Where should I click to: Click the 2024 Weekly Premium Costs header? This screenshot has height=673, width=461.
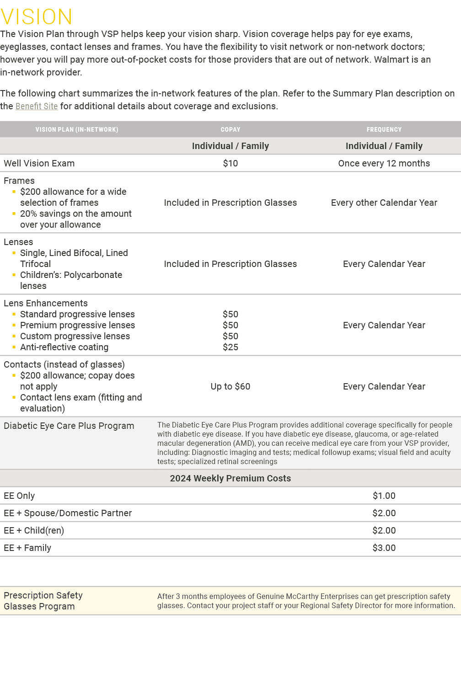tap(230, 478)
